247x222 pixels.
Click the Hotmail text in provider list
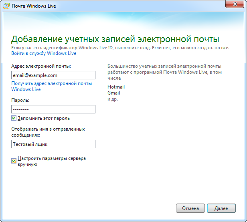[x=116, y=87]
